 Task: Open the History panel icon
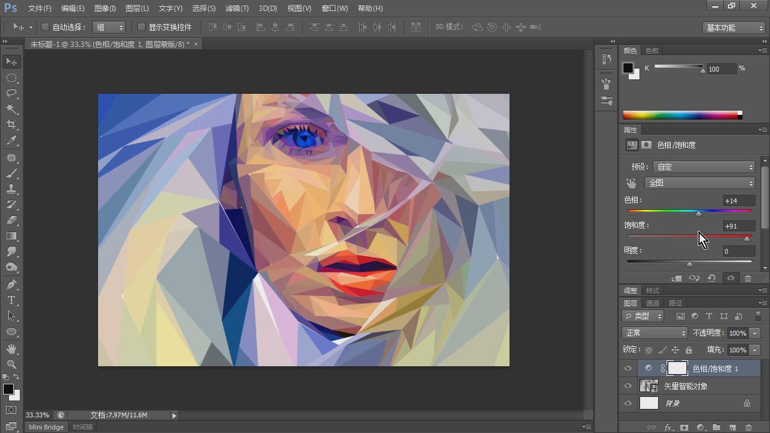point(606,59)
